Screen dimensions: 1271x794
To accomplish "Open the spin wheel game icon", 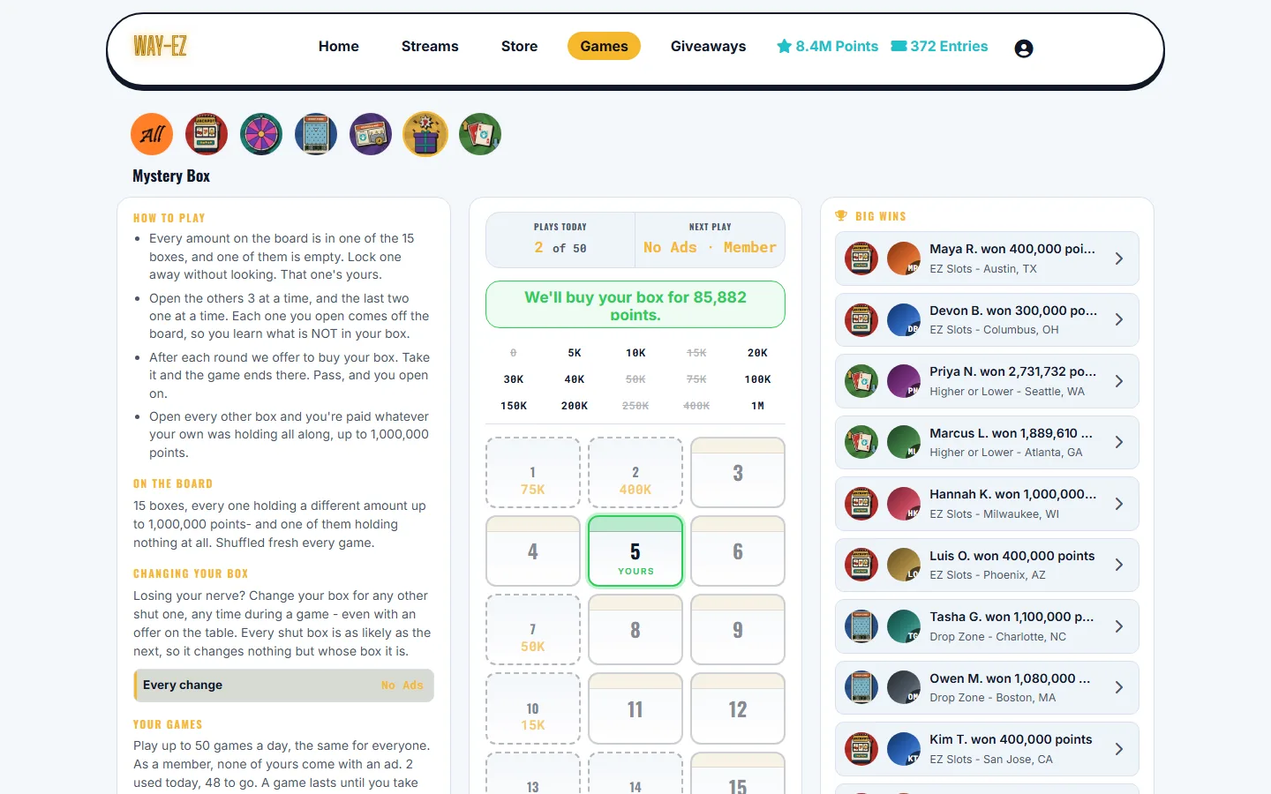I will click(x=261, y=134).
